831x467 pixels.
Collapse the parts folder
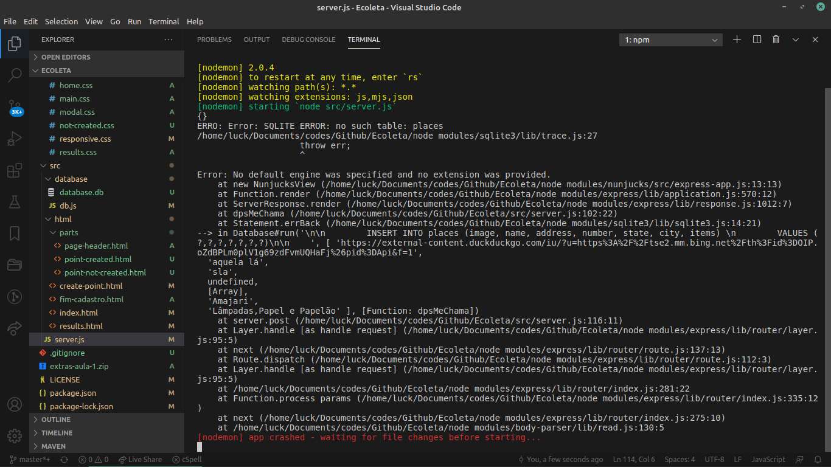click(x=107, y=232)
